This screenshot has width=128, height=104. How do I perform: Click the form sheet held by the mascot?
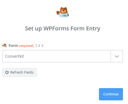coord(63,15)
